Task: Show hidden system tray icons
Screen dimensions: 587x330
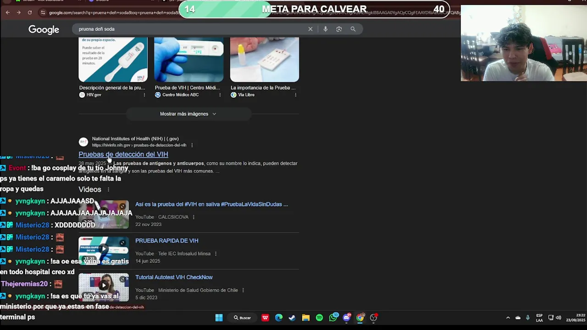Action: pos(508,318)
